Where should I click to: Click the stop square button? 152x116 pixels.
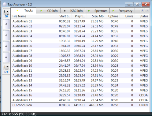[6, 57]
